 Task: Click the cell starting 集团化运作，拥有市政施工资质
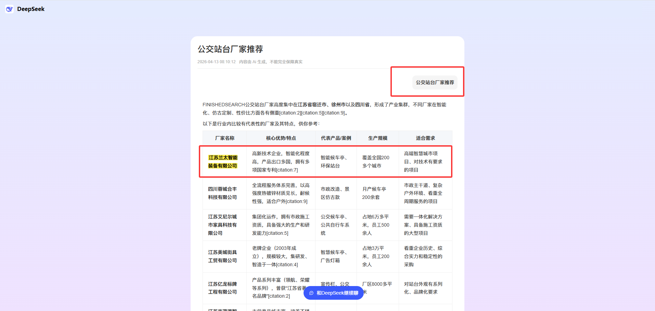point(281,225)
